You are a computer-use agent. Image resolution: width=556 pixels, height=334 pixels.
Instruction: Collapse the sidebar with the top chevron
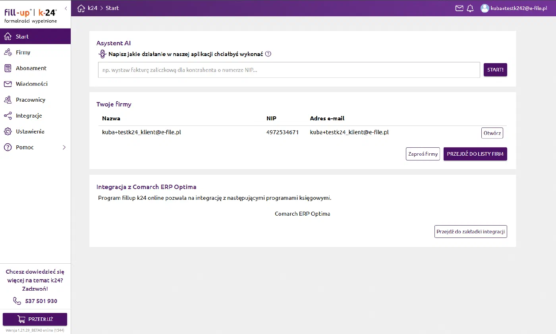point(66,8)
